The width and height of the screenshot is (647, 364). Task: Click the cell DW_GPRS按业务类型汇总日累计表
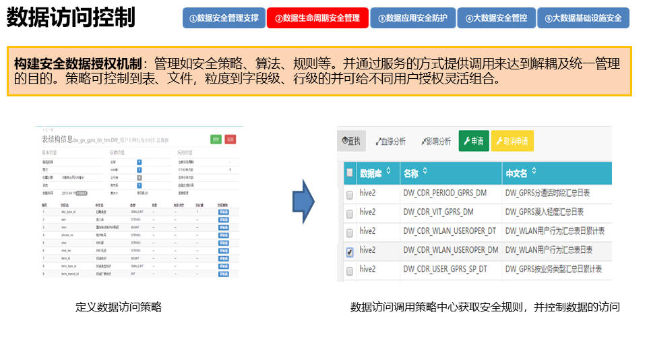553,269
